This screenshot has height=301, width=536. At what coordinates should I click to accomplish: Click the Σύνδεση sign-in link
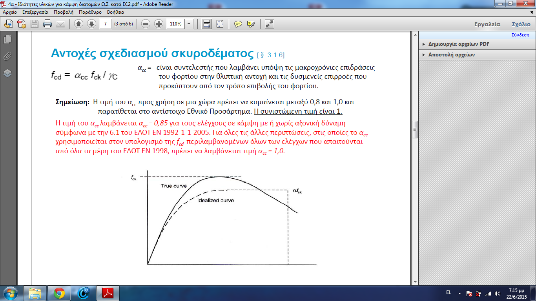pos(520,35)
